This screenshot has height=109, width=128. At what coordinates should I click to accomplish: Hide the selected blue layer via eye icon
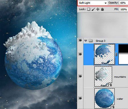point(80,54)
